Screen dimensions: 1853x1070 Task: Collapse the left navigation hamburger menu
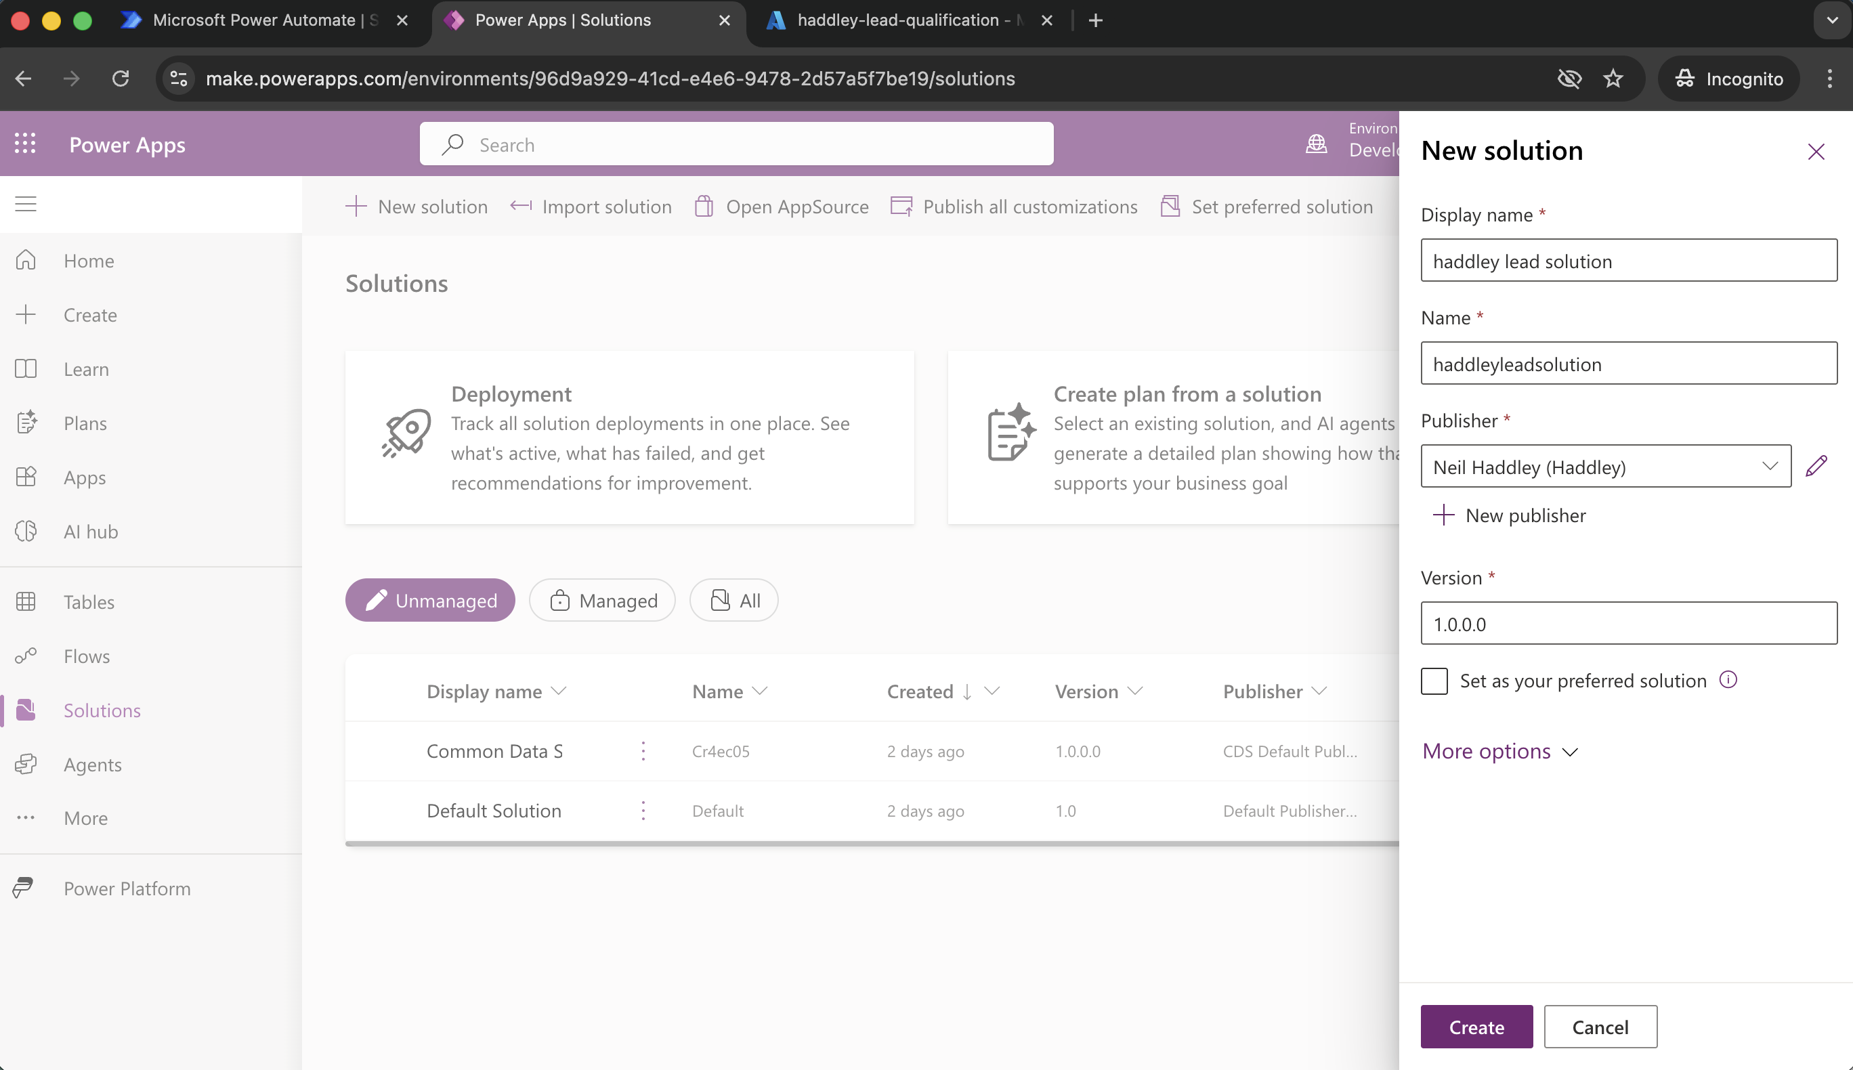pyautogui.click(x=26, y=204)
